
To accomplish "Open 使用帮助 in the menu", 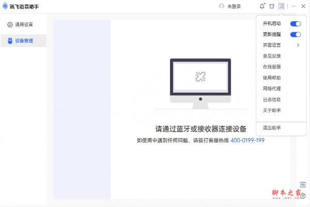I will point(272,78).
